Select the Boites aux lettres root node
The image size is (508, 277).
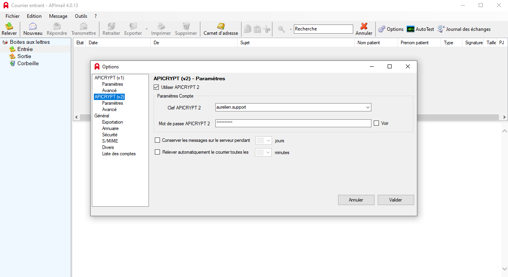click(30, 42)
